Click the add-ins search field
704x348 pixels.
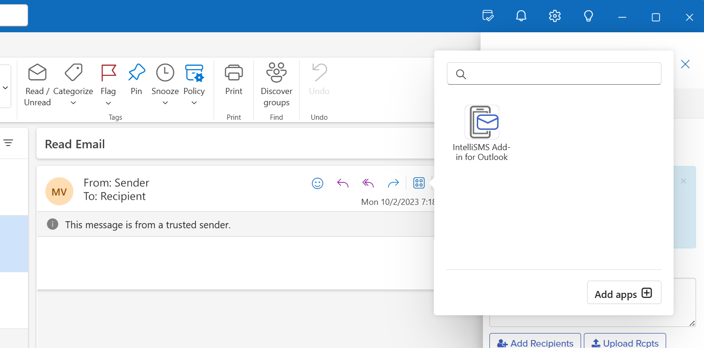click(553, 73)
